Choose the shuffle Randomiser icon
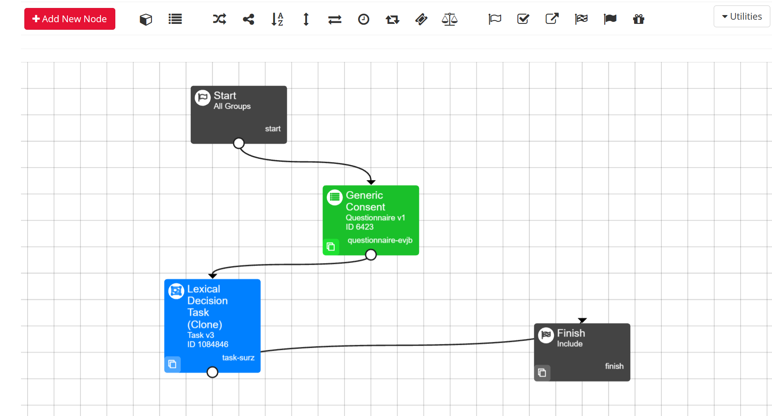This screenshot has height=416, width=772. [x=219, y=19]
